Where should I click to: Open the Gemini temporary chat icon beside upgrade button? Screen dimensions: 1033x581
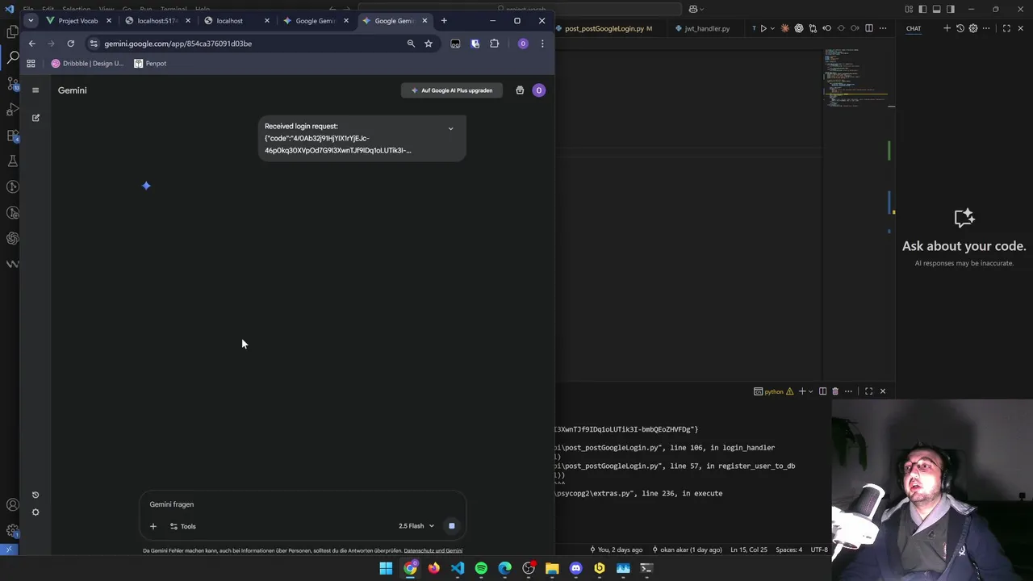(520, 90)
